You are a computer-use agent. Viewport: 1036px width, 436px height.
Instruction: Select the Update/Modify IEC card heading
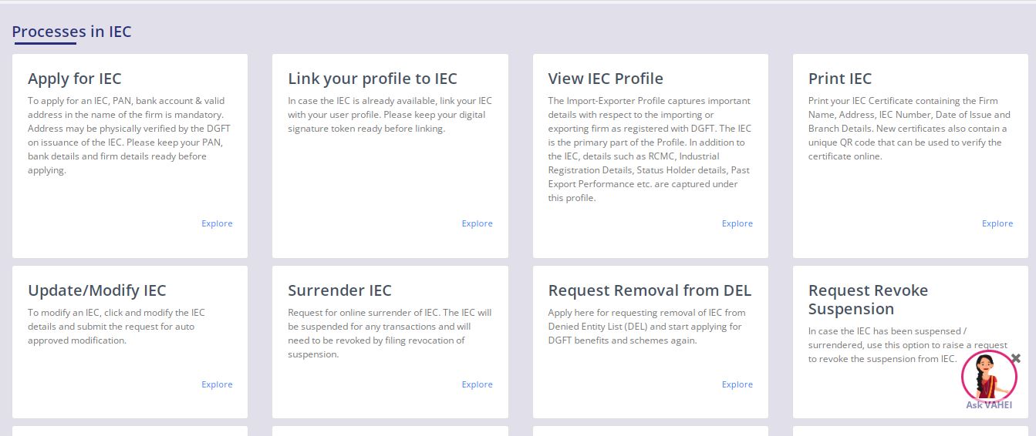tap(97, 290)
